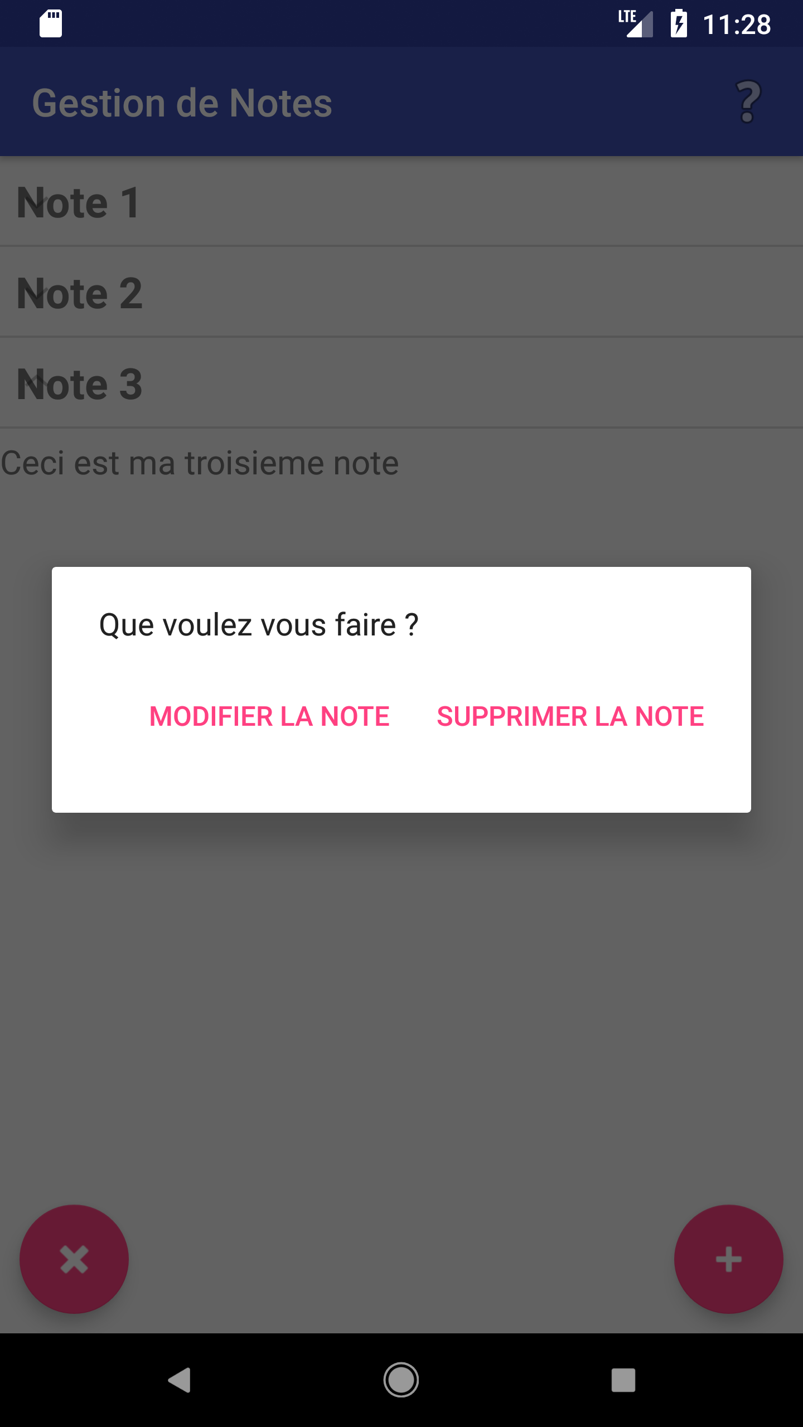The height and width of the screenshot is (1427, 803).
Task: Tap the SD card status icon
Action: point(51,24)
